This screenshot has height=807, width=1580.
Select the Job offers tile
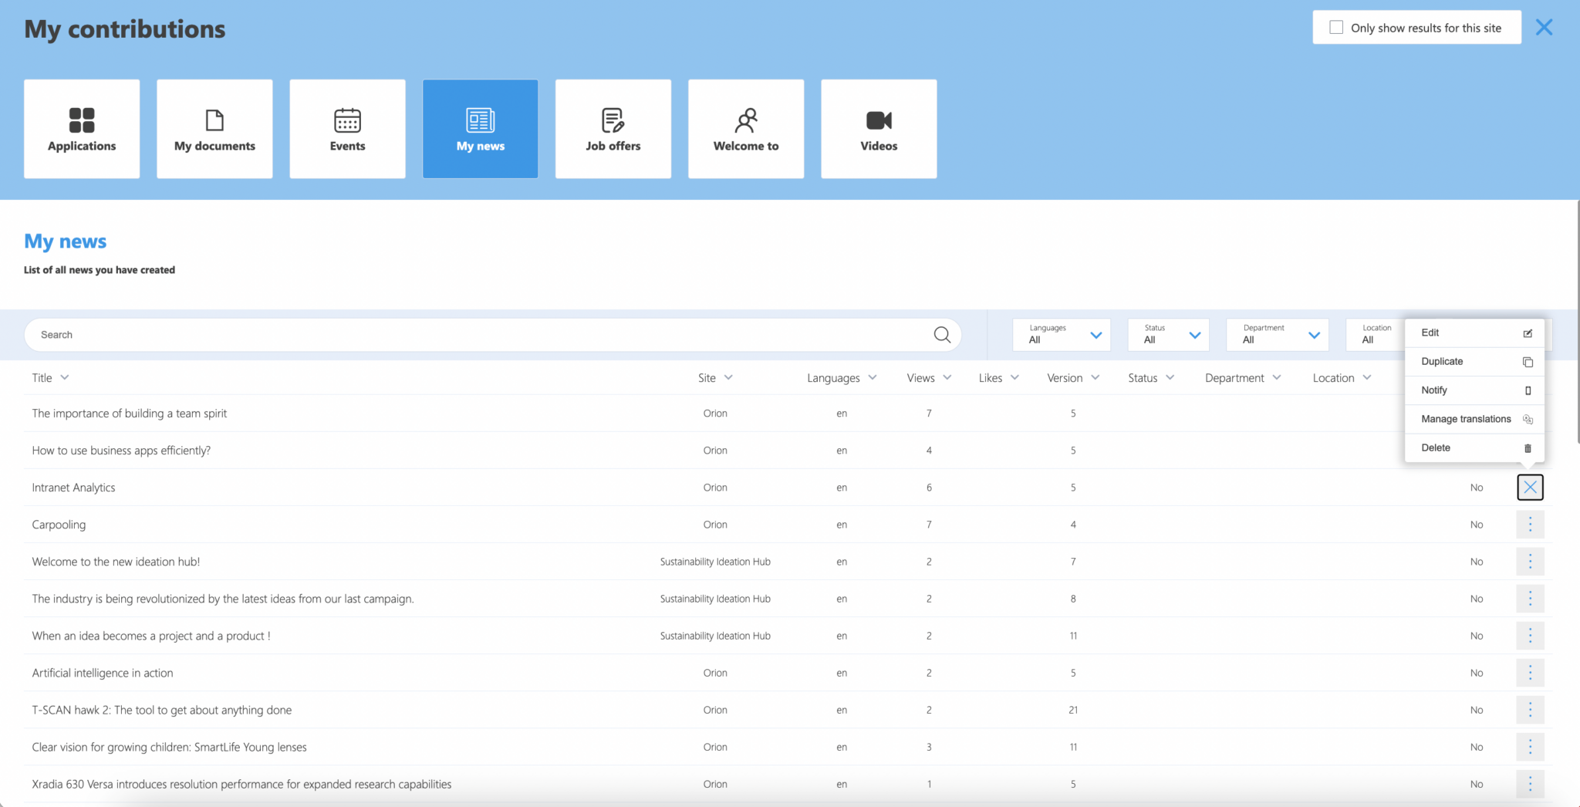point(613,128)
